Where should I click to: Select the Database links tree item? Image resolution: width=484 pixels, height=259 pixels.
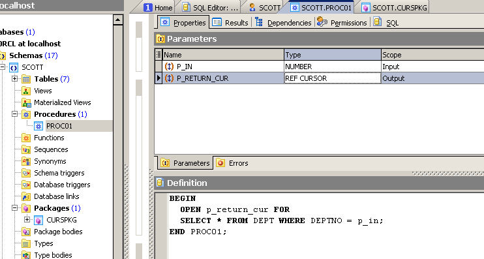point(57,196)
